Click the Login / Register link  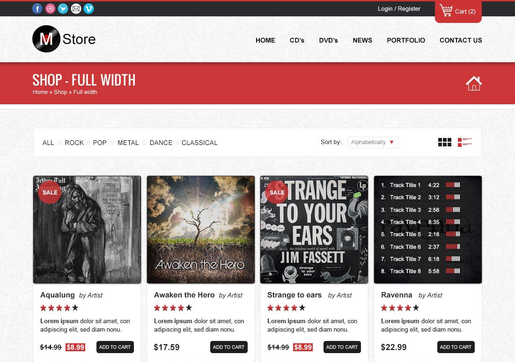pos(399,9)
